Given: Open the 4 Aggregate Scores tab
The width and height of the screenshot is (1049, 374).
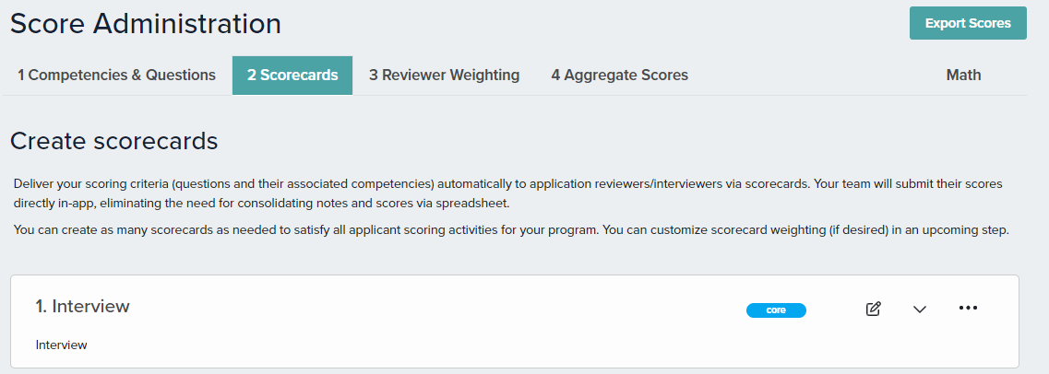Looking at the screenshot, I should 619,75.
